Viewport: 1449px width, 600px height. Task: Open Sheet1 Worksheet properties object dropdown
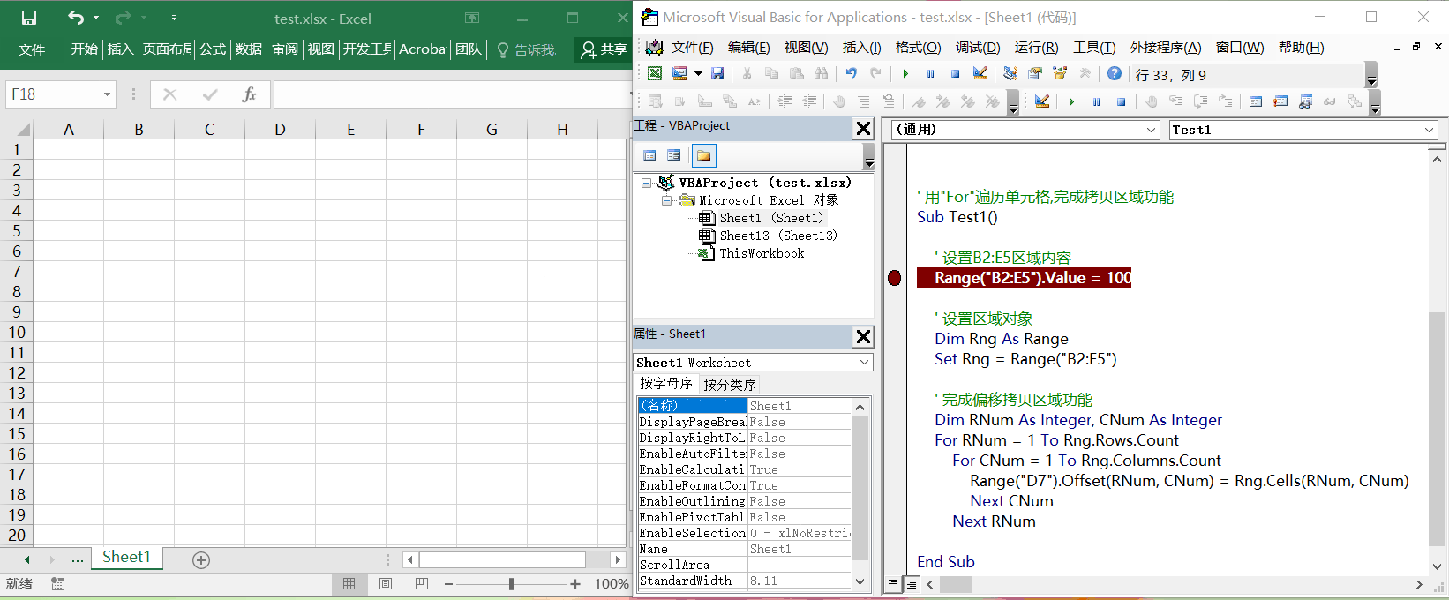pyautogui.click(x=864, y=363)
